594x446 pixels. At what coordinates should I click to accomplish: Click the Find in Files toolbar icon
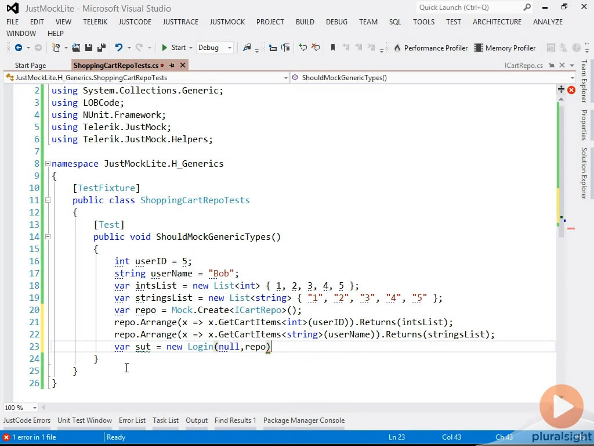(x=247, y=48)
